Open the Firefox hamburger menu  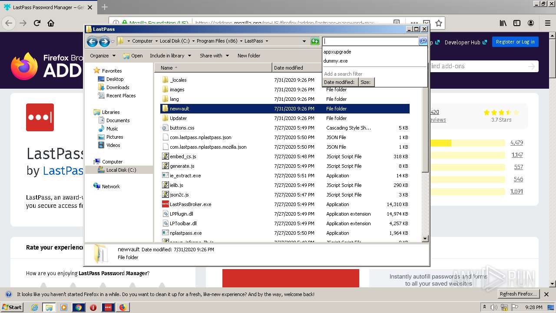pyautogui.click(x=547, y=23)
